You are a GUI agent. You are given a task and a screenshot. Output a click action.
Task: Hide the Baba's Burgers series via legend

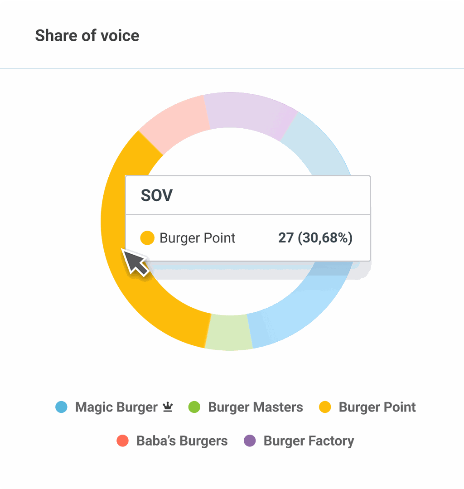pyautogui.click(x=182, y=441)
